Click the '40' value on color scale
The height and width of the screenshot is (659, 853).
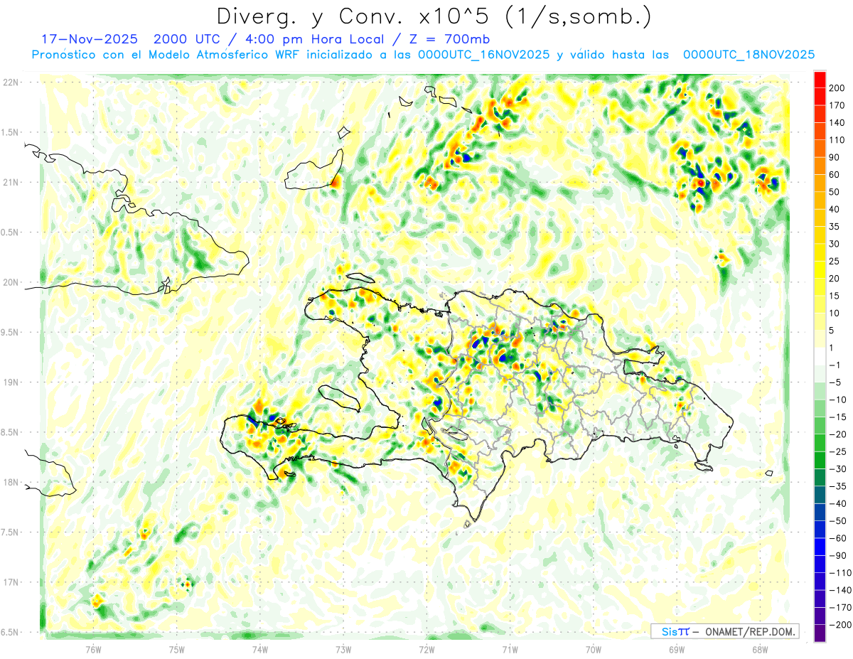click(x=835, y=209)
